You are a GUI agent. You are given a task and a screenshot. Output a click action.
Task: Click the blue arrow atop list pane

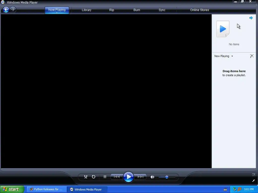(251, 18)
